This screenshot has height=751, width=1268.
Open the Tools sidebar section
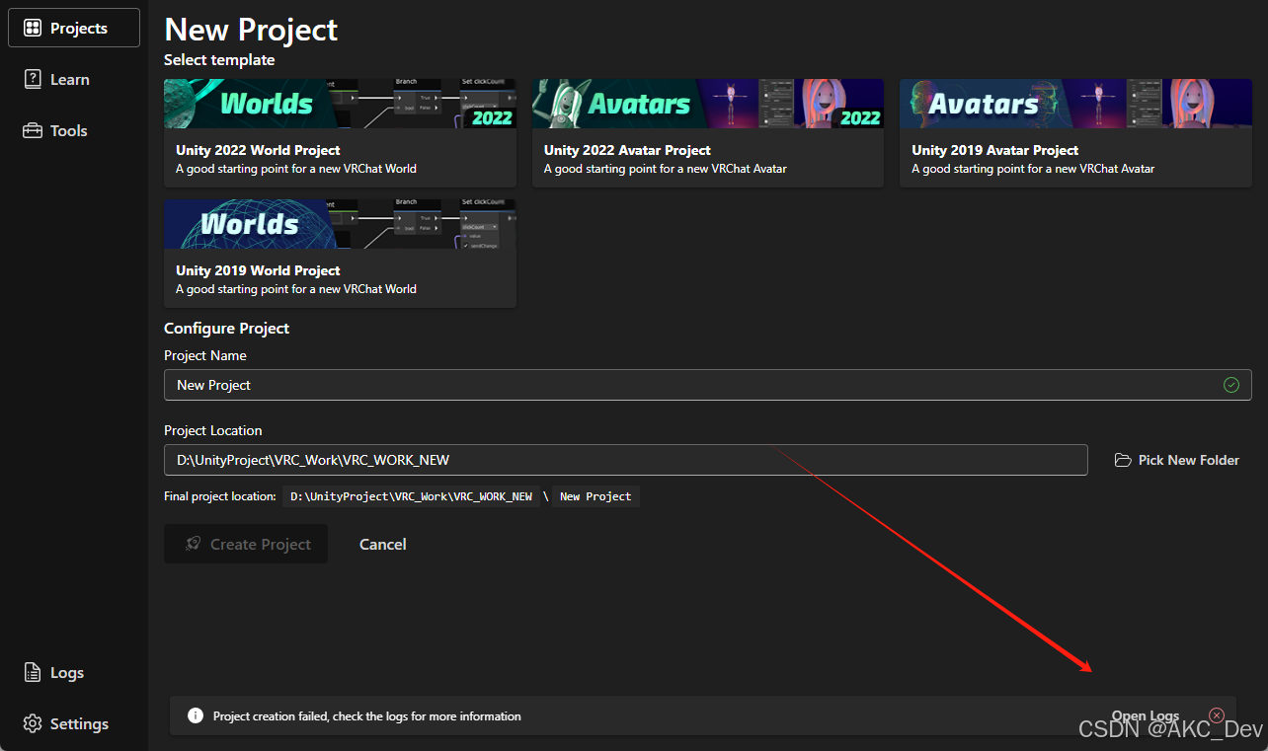point(74,130)
